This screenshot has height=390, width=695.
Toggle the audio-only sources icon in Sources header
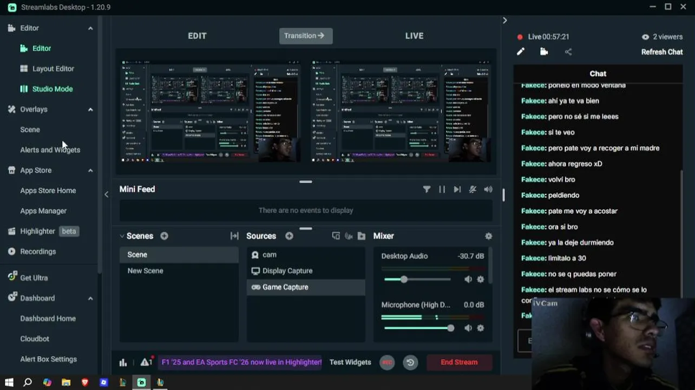click(x=349, y=236)
